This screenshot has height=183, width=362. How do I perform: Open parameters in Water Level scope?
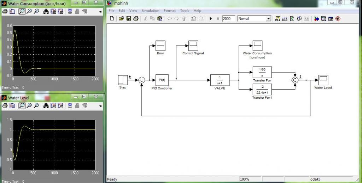[x=12, y=106]
